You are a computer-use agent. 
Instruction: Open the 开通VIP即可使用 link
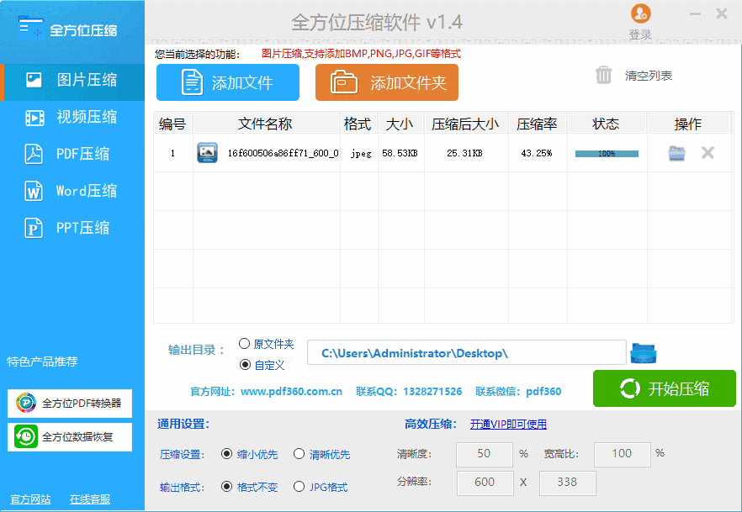[x=507, y=424]
